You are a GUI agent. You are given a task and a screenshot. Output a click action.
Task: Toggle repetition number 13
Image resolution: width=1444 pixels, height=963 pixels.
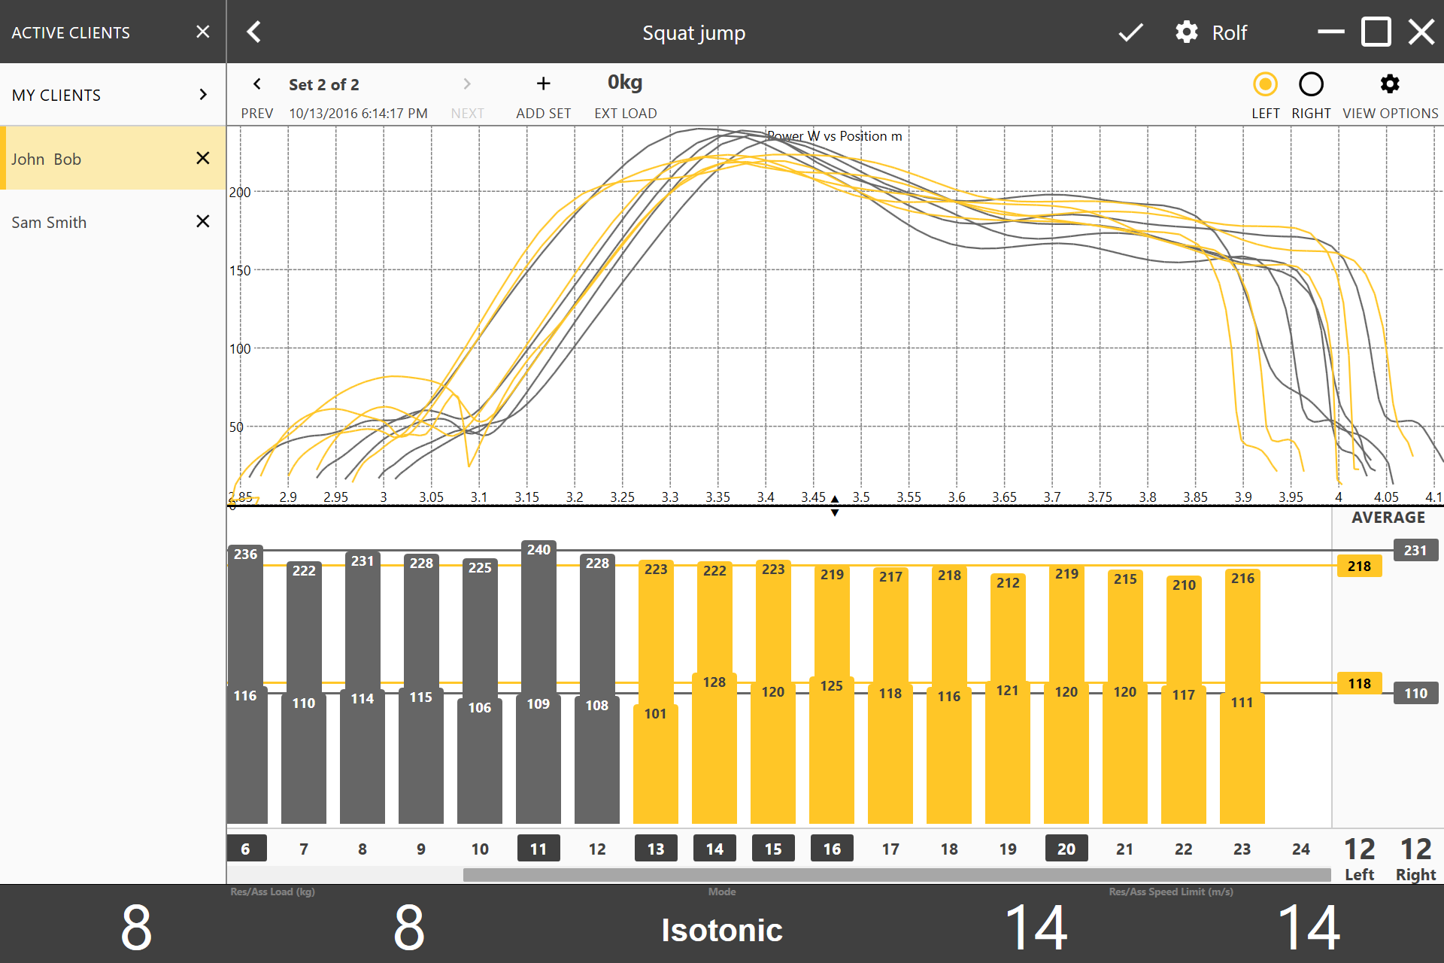coord(656,849)
